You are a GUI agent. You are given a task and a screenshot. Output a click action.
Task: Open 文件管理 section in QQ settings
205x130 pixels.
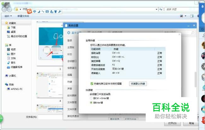coord(72,102)
